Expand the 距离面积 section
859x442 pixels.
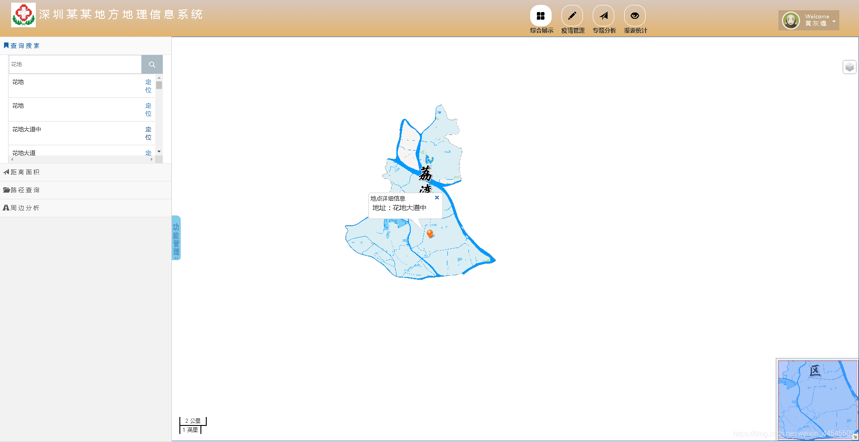85,172
